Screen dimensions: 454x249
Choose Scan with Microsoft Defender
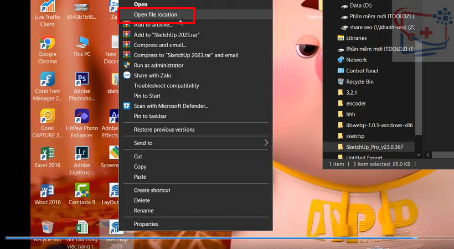(x=171, y=106)
